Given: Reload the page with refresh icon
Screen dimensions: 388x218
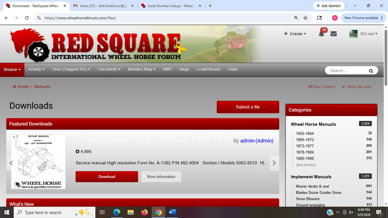Looking at the screenshot, I should point(27,18).
